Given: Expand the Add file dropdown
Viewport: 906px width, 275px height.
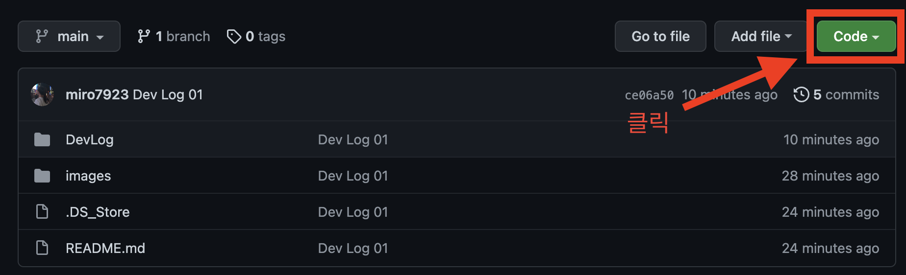Looking at the screenshot, I should (x=761, y=36).
